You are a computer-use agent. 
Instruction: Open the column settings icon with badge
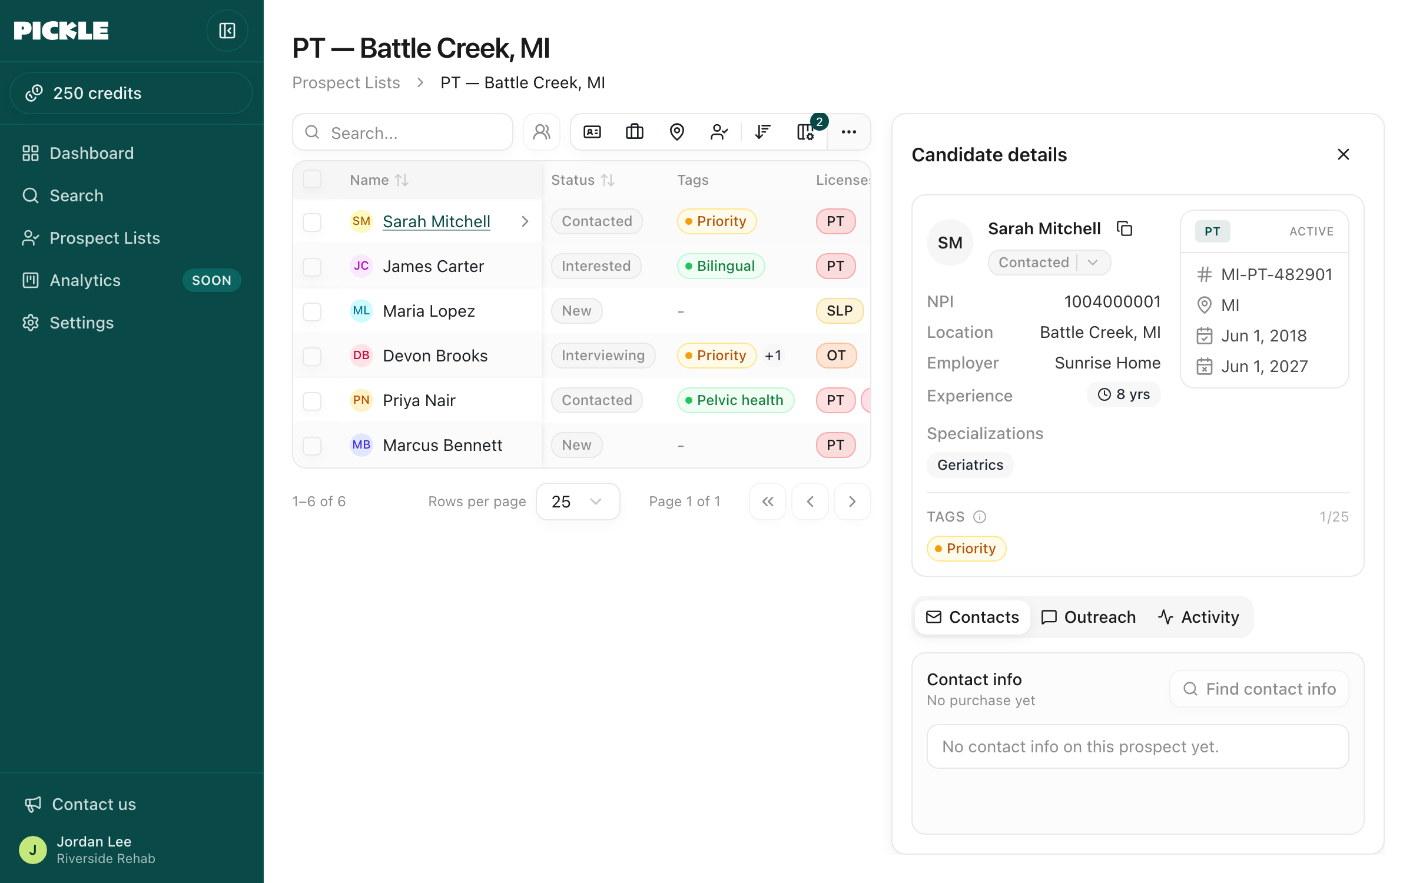coord(805,132)
